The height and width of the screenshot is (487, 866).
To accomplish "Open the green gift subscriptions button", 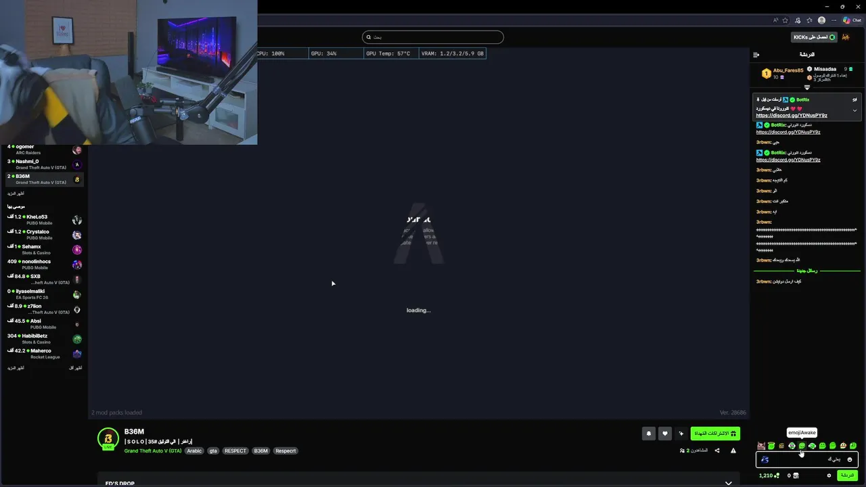I will point(715,434).
